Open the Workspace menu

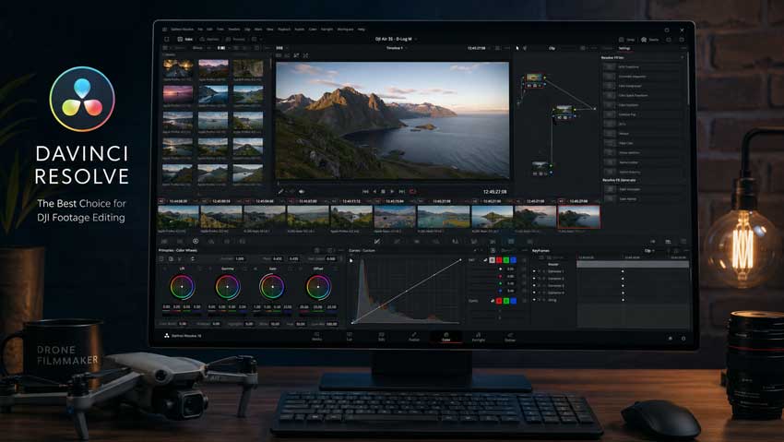click(345, 30)
